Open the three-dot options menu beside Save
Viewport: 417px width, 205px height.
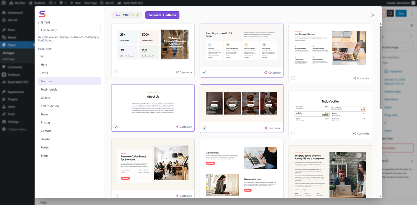[x=412, y=13]
